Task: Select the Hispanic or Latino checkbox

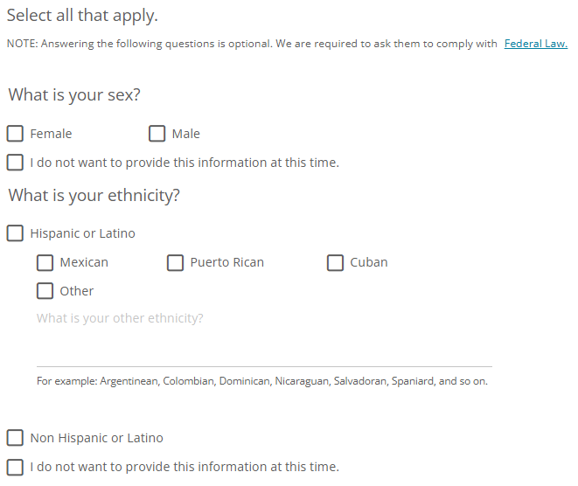Action: point(15,233)
